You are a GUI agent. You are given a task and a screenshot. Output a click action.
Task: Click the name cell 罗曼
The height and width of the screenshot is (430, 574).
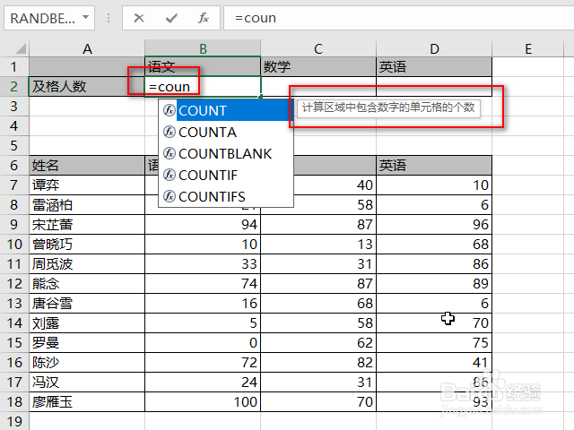pyautogui.click(x=87, y=343)
